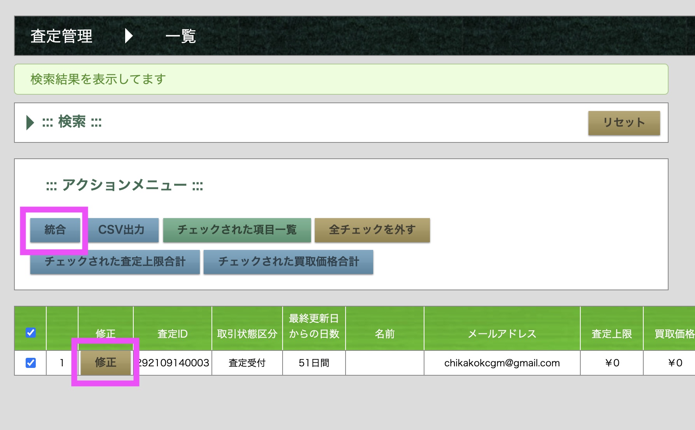
Task: Click the リセット button
Action: click(x=623, y=123)
